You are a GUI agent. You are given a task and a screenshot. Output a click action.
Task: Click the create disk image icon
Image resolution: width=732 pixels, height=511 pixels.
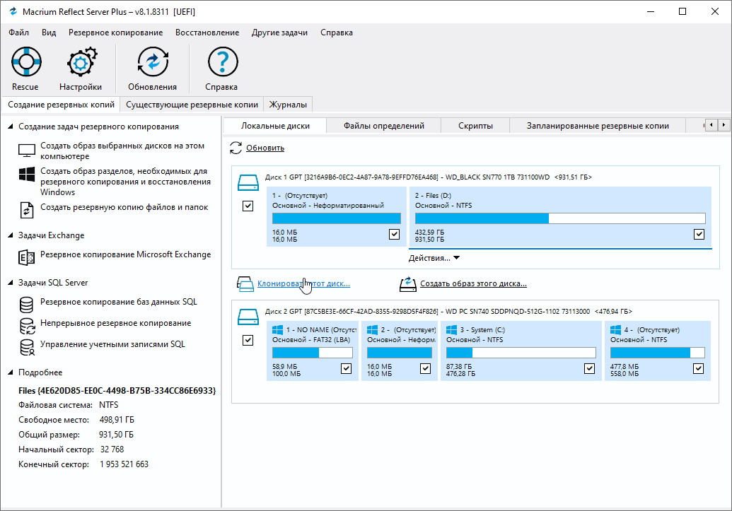click(408, 283)
